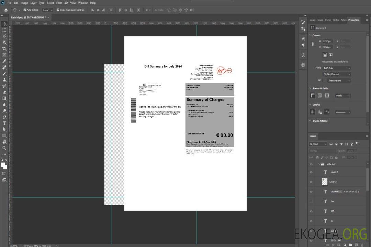This screenshot has height=247, width=371.
Task: Show the hidden 'Ita' text layer
Action: pyautogui.click(x=311, y=201)
